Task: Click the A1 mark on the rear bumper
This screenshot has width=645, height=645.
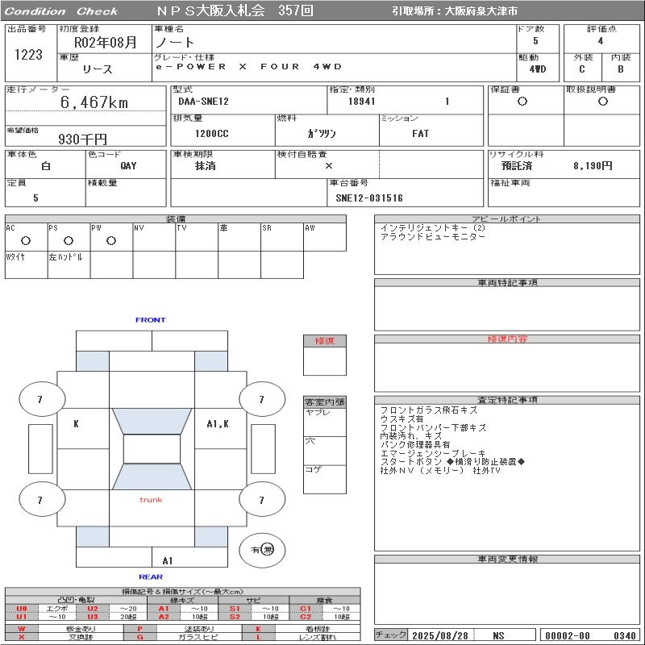Action: [167, 560]
